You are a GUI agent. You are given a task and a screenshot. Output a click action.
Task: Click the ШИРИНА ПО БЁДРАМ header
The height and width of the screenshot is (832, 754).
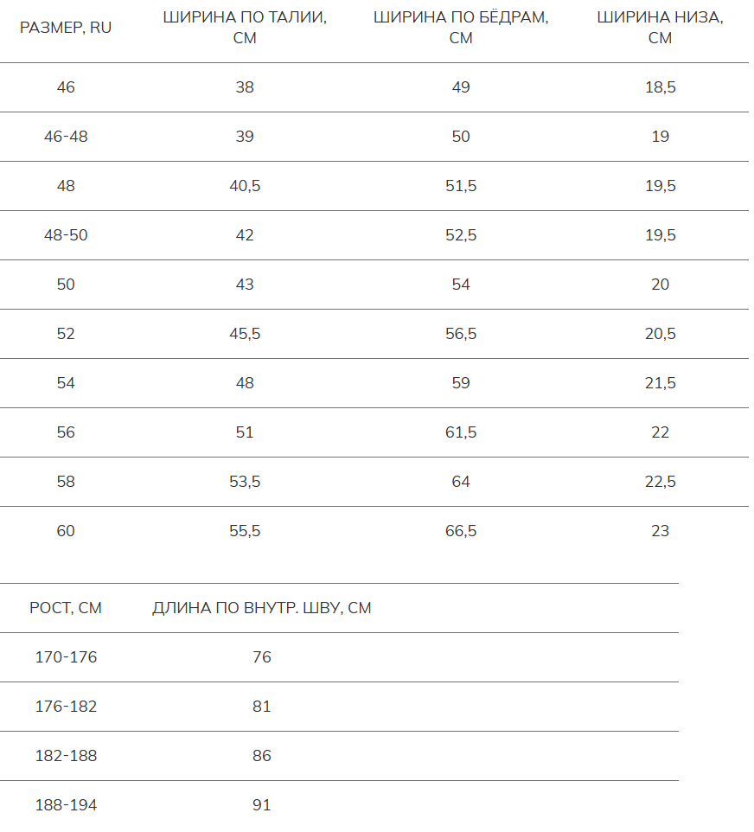tap(461, 28)
